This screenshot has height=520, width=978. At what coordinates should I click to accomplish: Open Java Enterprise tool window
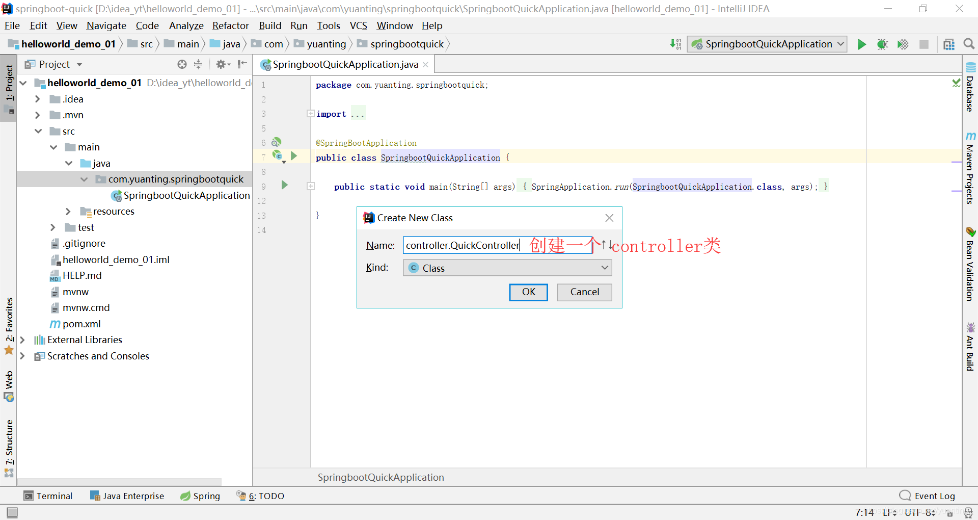(127, 496)
